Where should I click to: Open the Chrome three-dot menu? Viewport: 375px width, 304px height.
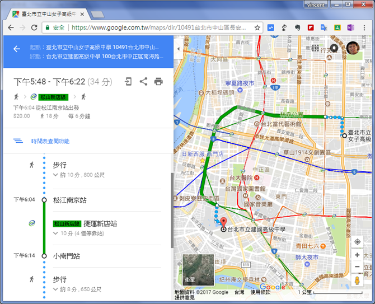(364, 28)
